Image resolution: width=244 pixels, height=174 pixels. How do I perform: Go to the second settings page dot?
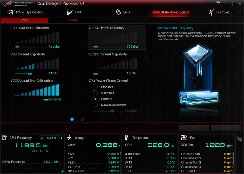[x=82, y=119]
